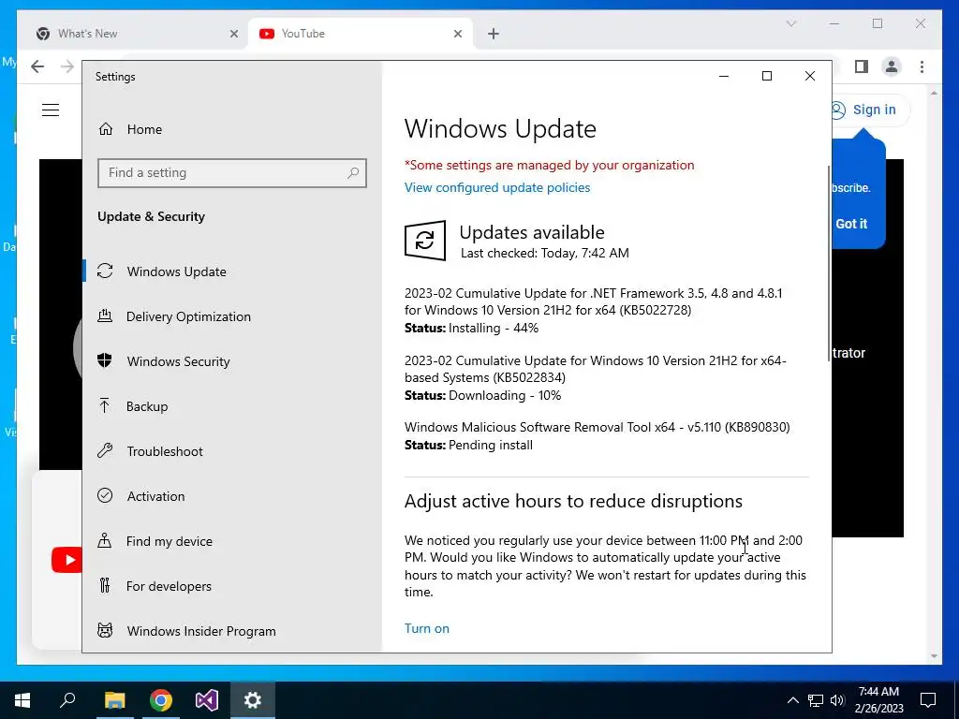Click the Chrome page scrollbar down arrow
959x719 pixels.
934,656
